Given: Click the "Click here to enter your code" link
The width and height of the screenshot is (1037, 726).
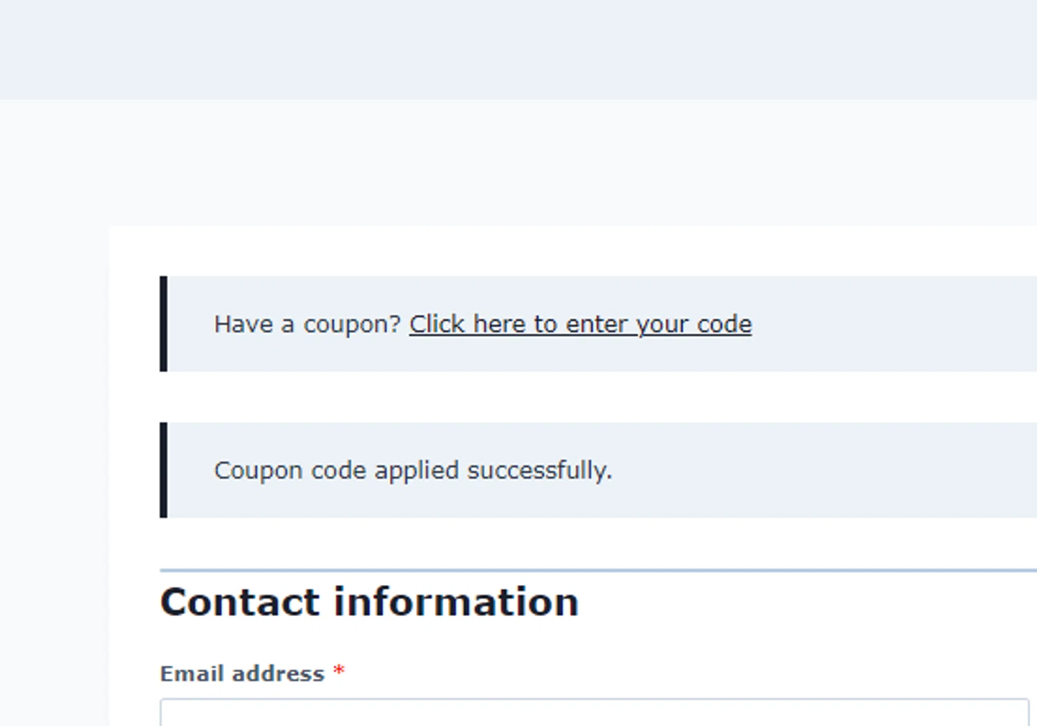Looking at the screenshot, I should tap(580, 324).
